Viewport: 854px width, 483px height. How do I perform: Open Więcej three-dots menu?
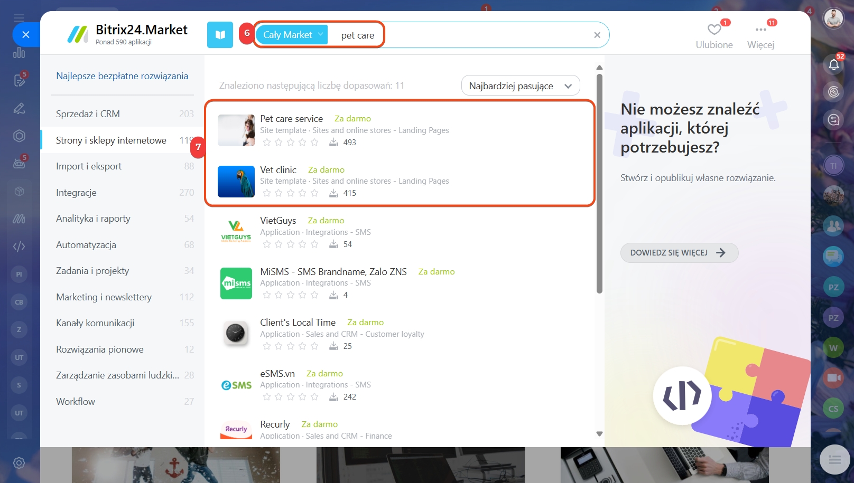click(x=760, y=30)
